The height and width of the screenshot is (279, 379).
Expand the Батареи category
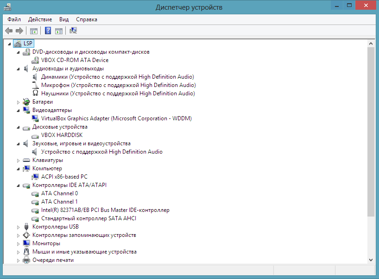click(19, 102)
